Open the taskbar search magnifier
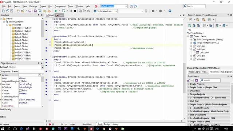This screenshot has height=131, width=233. [x=9, y=129]
